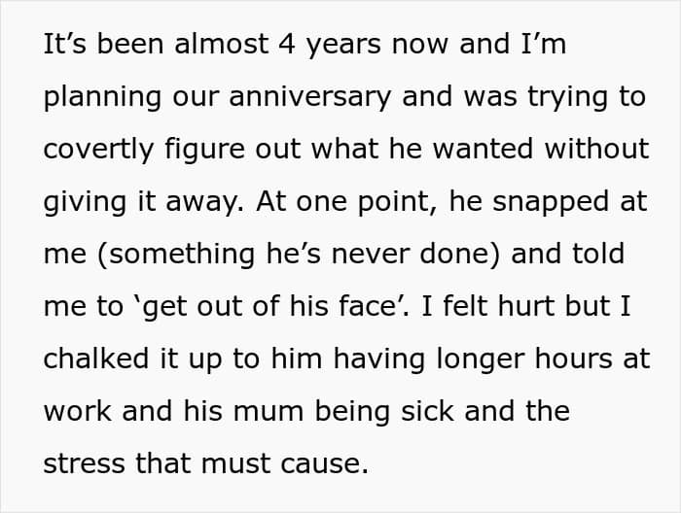Click the word 'without' ending third line

click(596, 149)
